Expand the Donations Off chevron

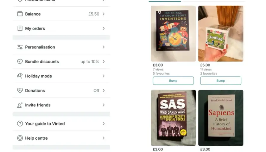[104, 91]
